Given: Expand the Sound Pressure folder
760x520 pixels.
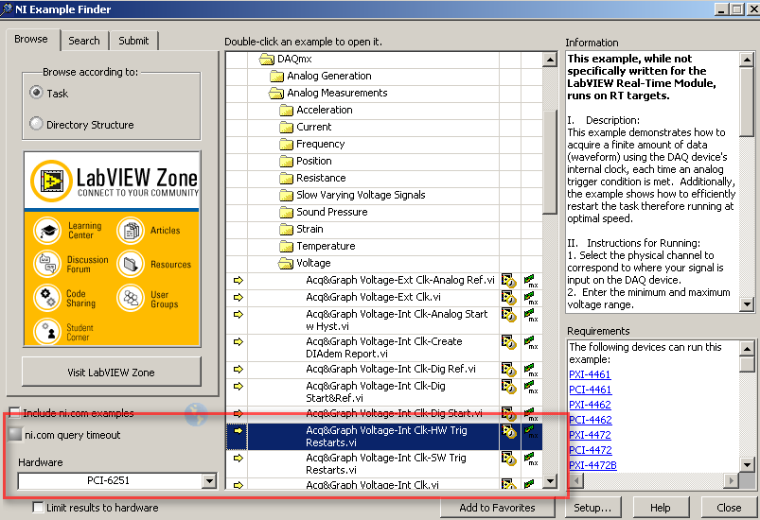Looking at the screenshot, I should click(287, 213).
